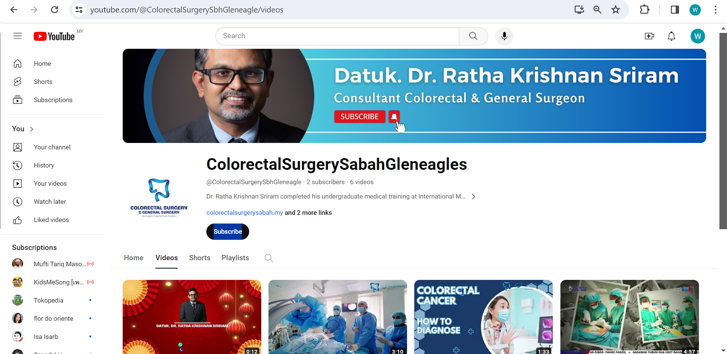Click the browser address bar URL
Viewport: 727px width, 354px height.
[x=187, y=9]
